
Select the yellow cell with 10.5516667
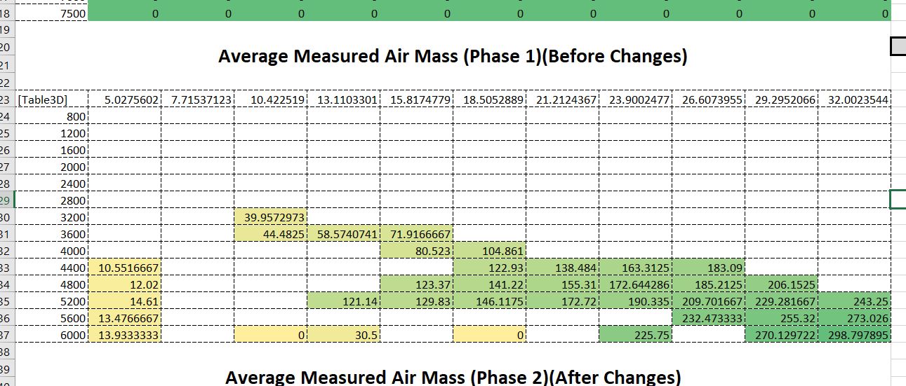[x=125, y=268]
